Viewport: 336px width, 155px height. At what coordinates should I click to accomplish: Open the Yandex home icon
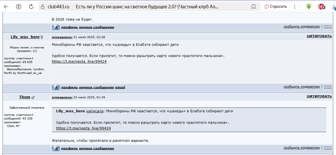[x=19, y=7]
